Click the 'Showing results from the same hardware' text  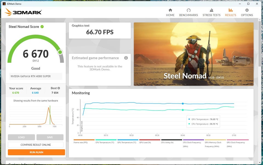tap(36, 101)
